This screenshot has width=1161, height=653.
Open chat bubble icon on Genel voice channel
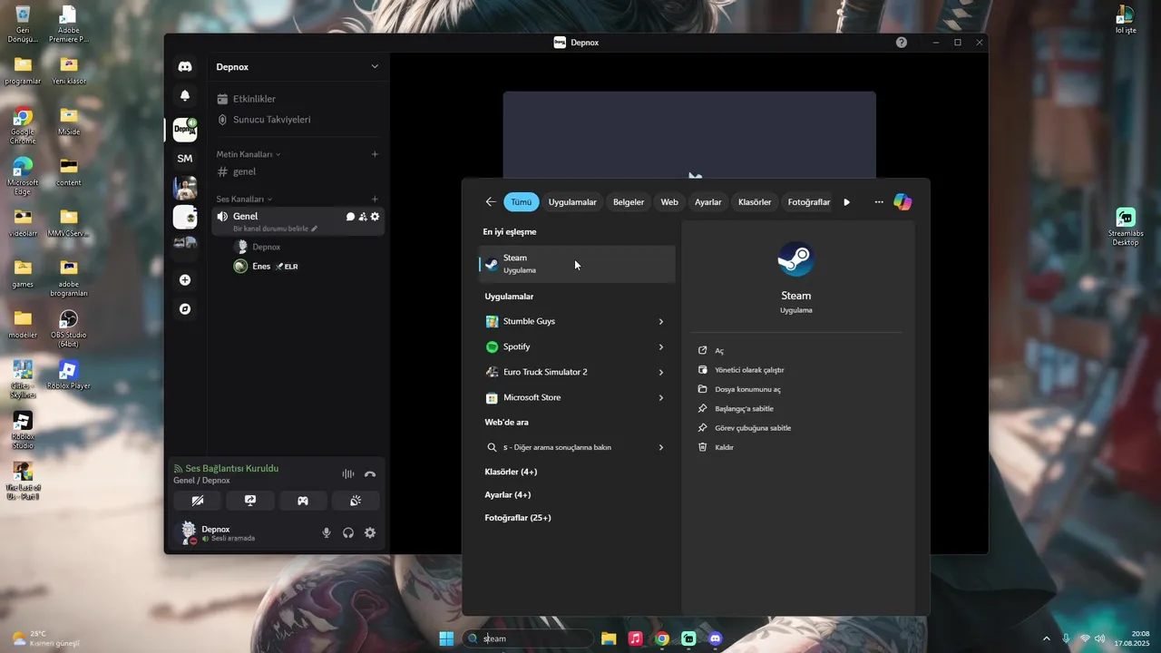click(x=351, y=217)
